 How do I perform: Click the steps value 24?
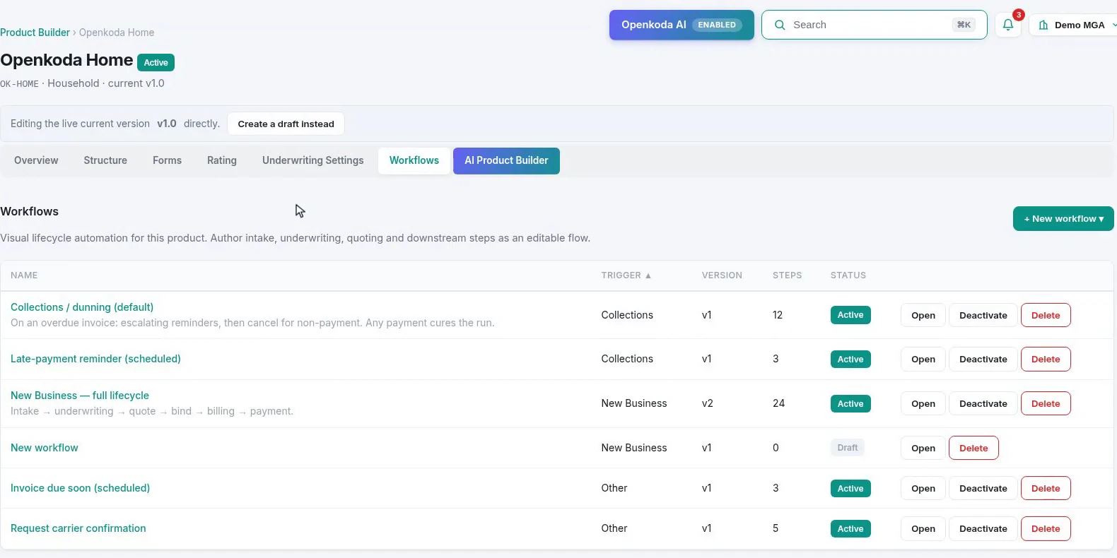pos(779,403)
